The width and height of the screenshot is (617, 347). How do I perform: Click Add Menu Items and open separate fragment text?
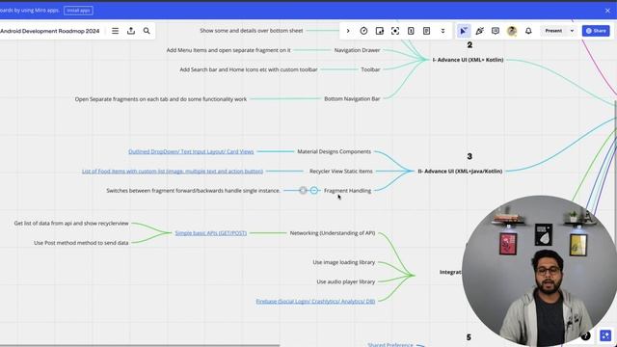[x=228, y=50]
